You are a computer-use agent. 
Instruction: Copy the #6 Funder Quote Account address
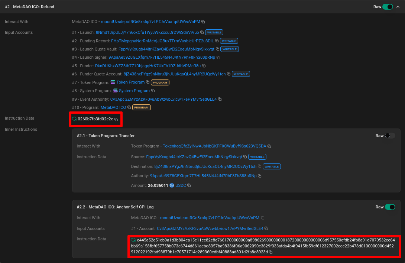[x=229, y=74]
